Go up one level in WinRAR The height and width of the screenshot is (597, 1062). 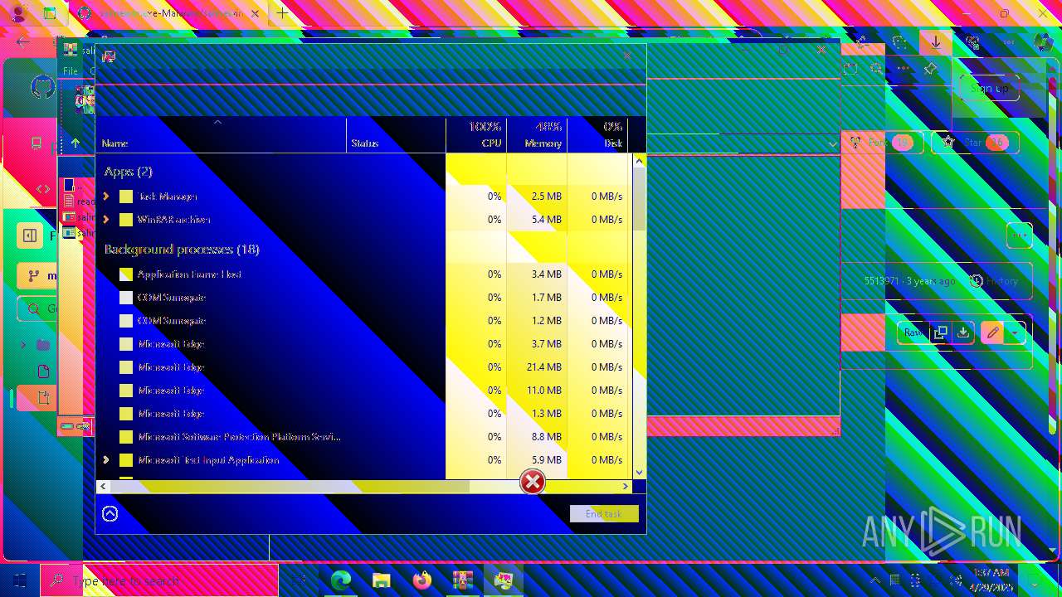pyautogui.click(x=76, y=143)
